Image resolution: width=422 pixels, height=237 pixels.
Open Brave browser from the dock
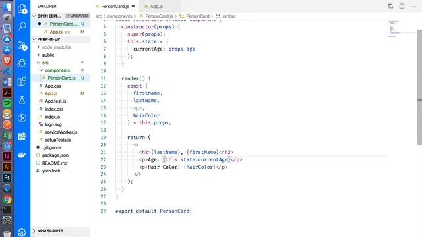7,61
